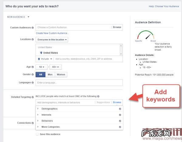Select the Men gender option
This screenshot has height=142, width=182.
(50, 74)
